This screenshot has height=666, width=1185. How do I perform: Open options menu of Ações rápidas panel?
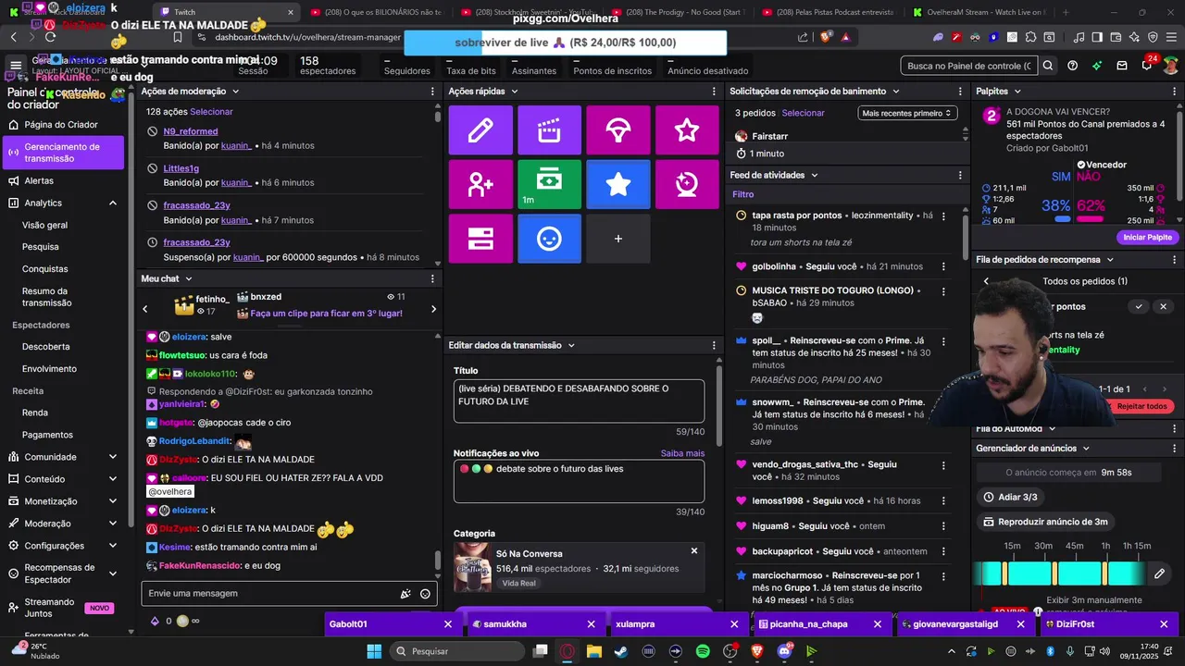tap(714, 92)
